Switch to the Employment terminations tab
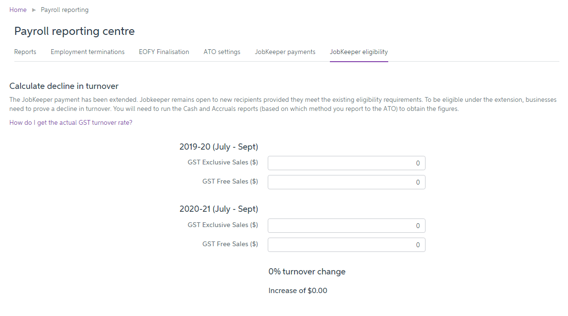Viewport: 568px width, 316px height. point(87,52)
